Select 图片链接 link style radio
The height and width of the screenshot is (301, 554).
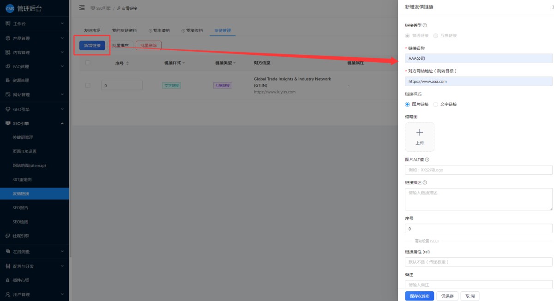(407, 104)
